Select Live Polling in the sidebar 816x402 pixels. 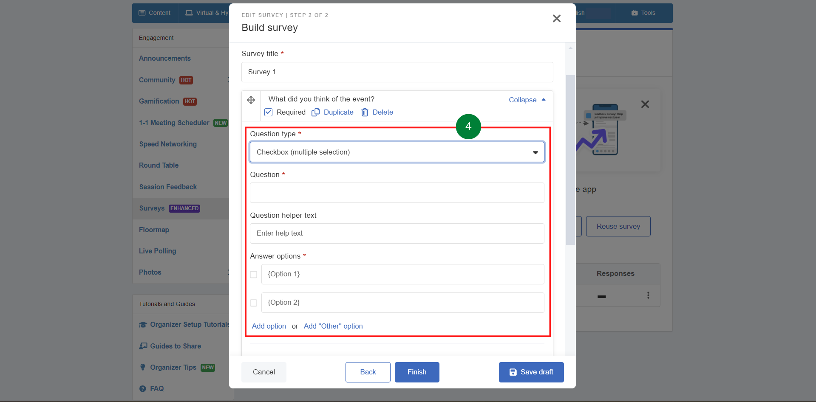[157, 251]
